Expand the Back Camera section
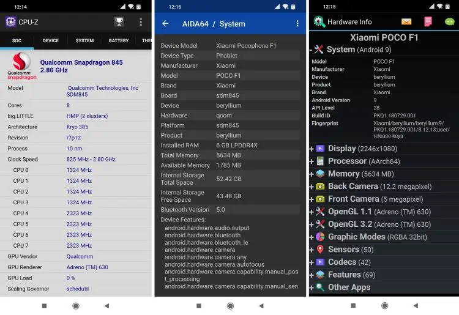 tap(384, 187)
